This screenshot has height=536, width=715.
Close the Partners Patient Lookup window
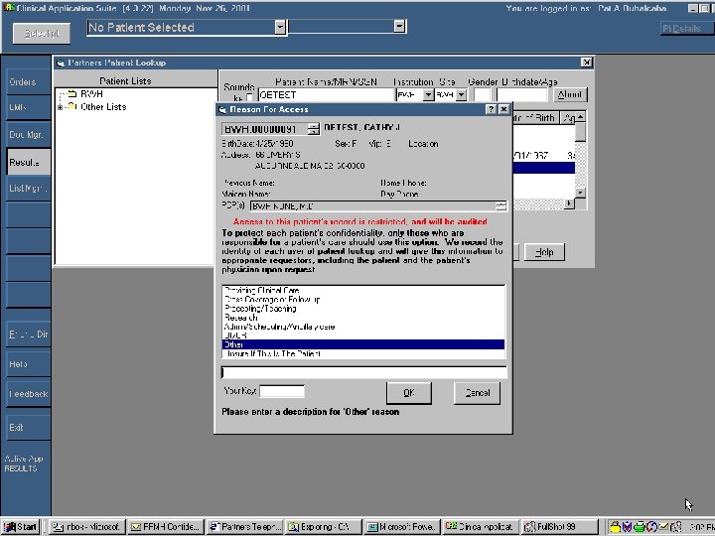[587, 63]
